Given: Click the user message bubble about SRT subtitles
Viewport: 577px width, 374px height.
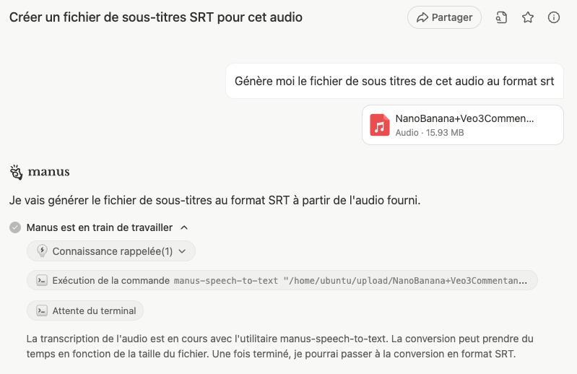Looking at the screenshot, I should 394,81.
